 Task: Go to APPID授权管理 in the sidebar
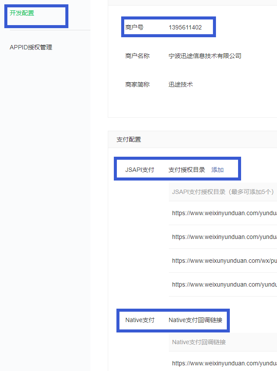pos(31,47)
